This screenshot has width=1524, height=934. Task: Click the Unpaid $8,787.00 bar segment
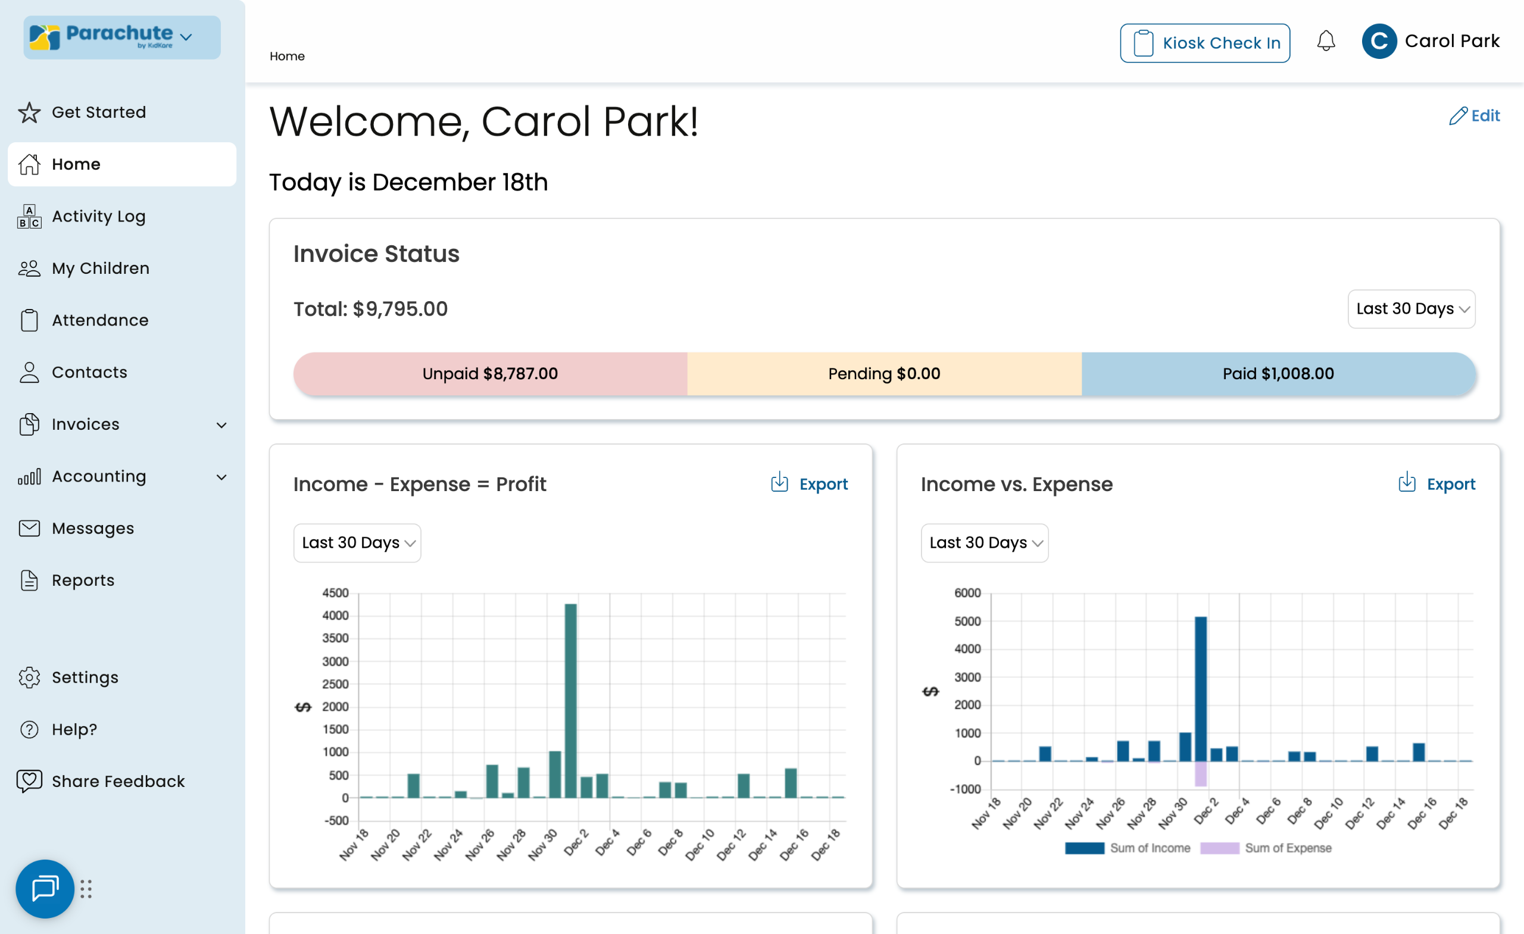point(490,374)
